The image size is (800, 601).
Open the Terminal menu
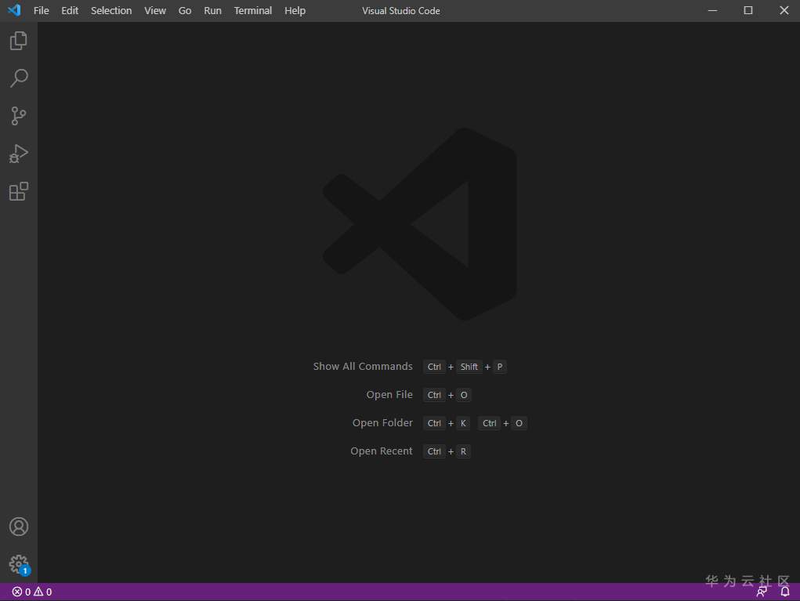pyautogui.click(x=253, y=11)
